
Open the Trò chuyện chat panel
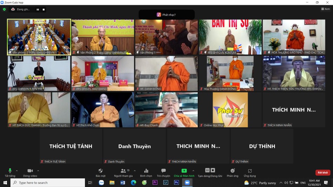163,172
